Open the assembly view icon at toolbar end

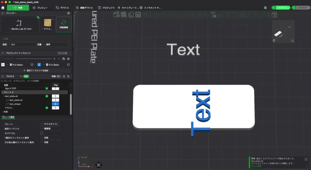click(274, 15)
